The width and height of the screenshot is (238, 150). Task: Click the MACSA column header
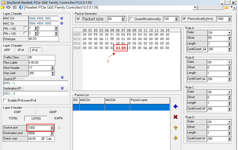92,101
